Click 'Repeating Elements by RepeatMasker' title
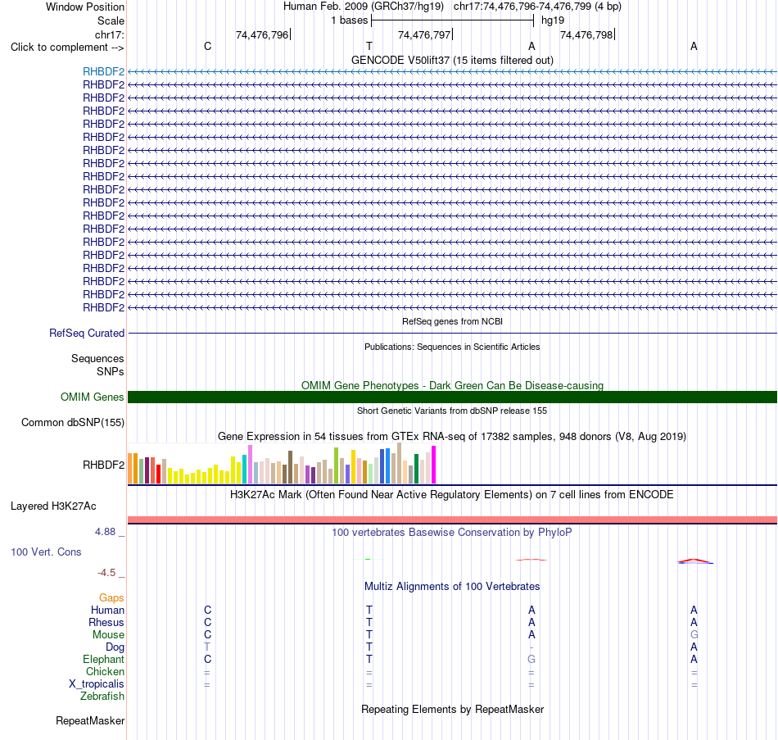 (452, 709)
